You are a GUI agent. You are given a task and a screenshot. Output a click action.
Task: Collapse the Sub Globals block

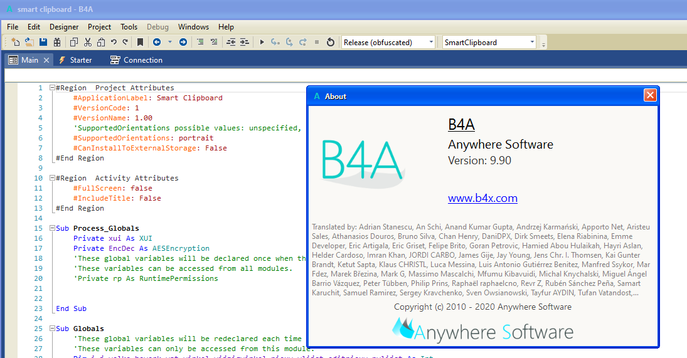(x=52, y=329)
